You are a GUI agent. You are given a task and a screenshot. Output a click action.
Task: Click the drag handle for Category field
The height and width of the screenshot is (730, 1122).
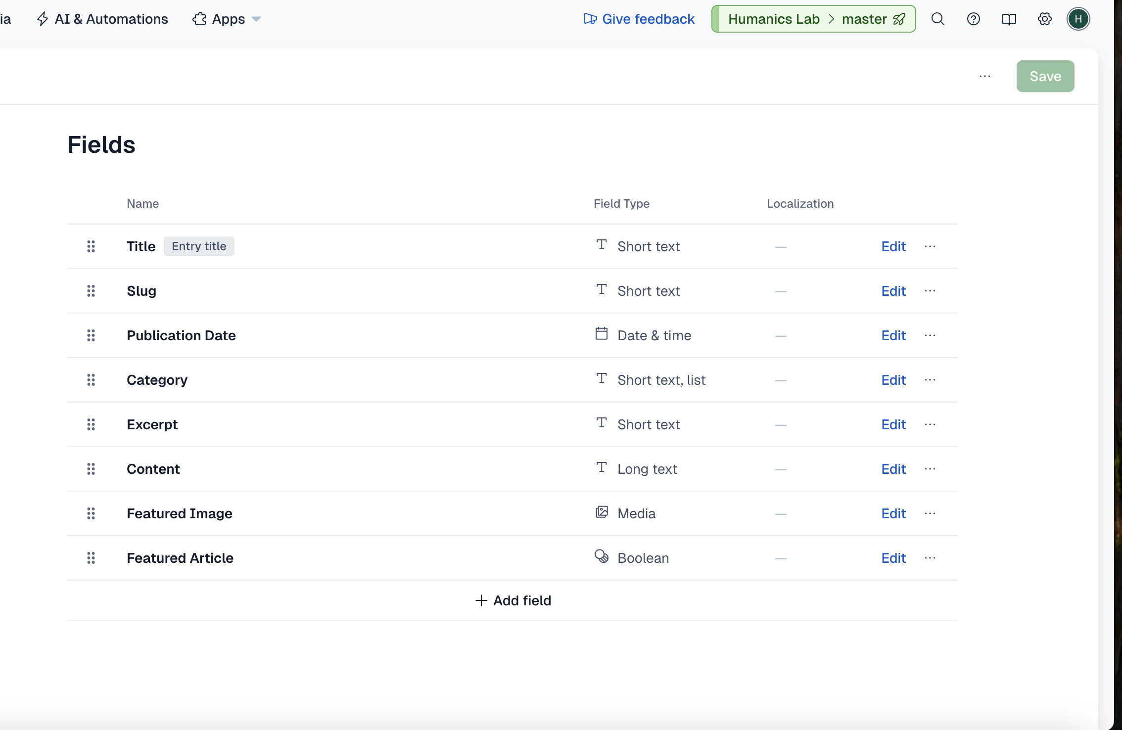point(91,380)
